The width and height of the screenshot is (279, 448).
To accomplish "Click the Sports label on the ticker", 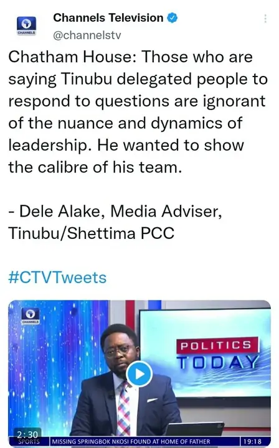I will pyautogui.click(x=29, y=442).
